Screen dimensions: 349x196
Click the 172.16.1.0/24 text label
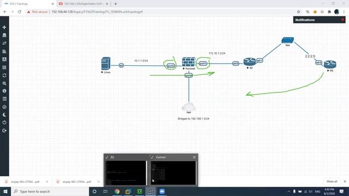coord(217,53)
